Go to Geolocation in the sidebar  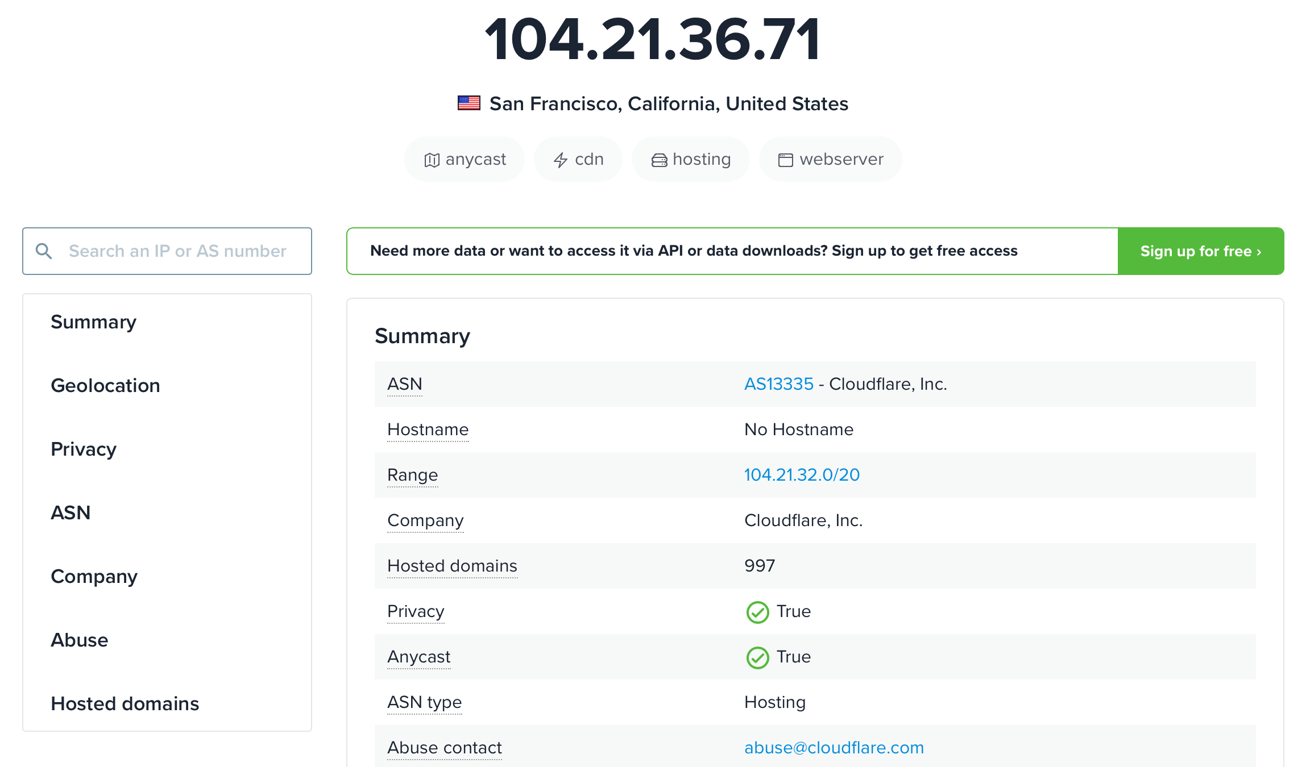point(105,385)
